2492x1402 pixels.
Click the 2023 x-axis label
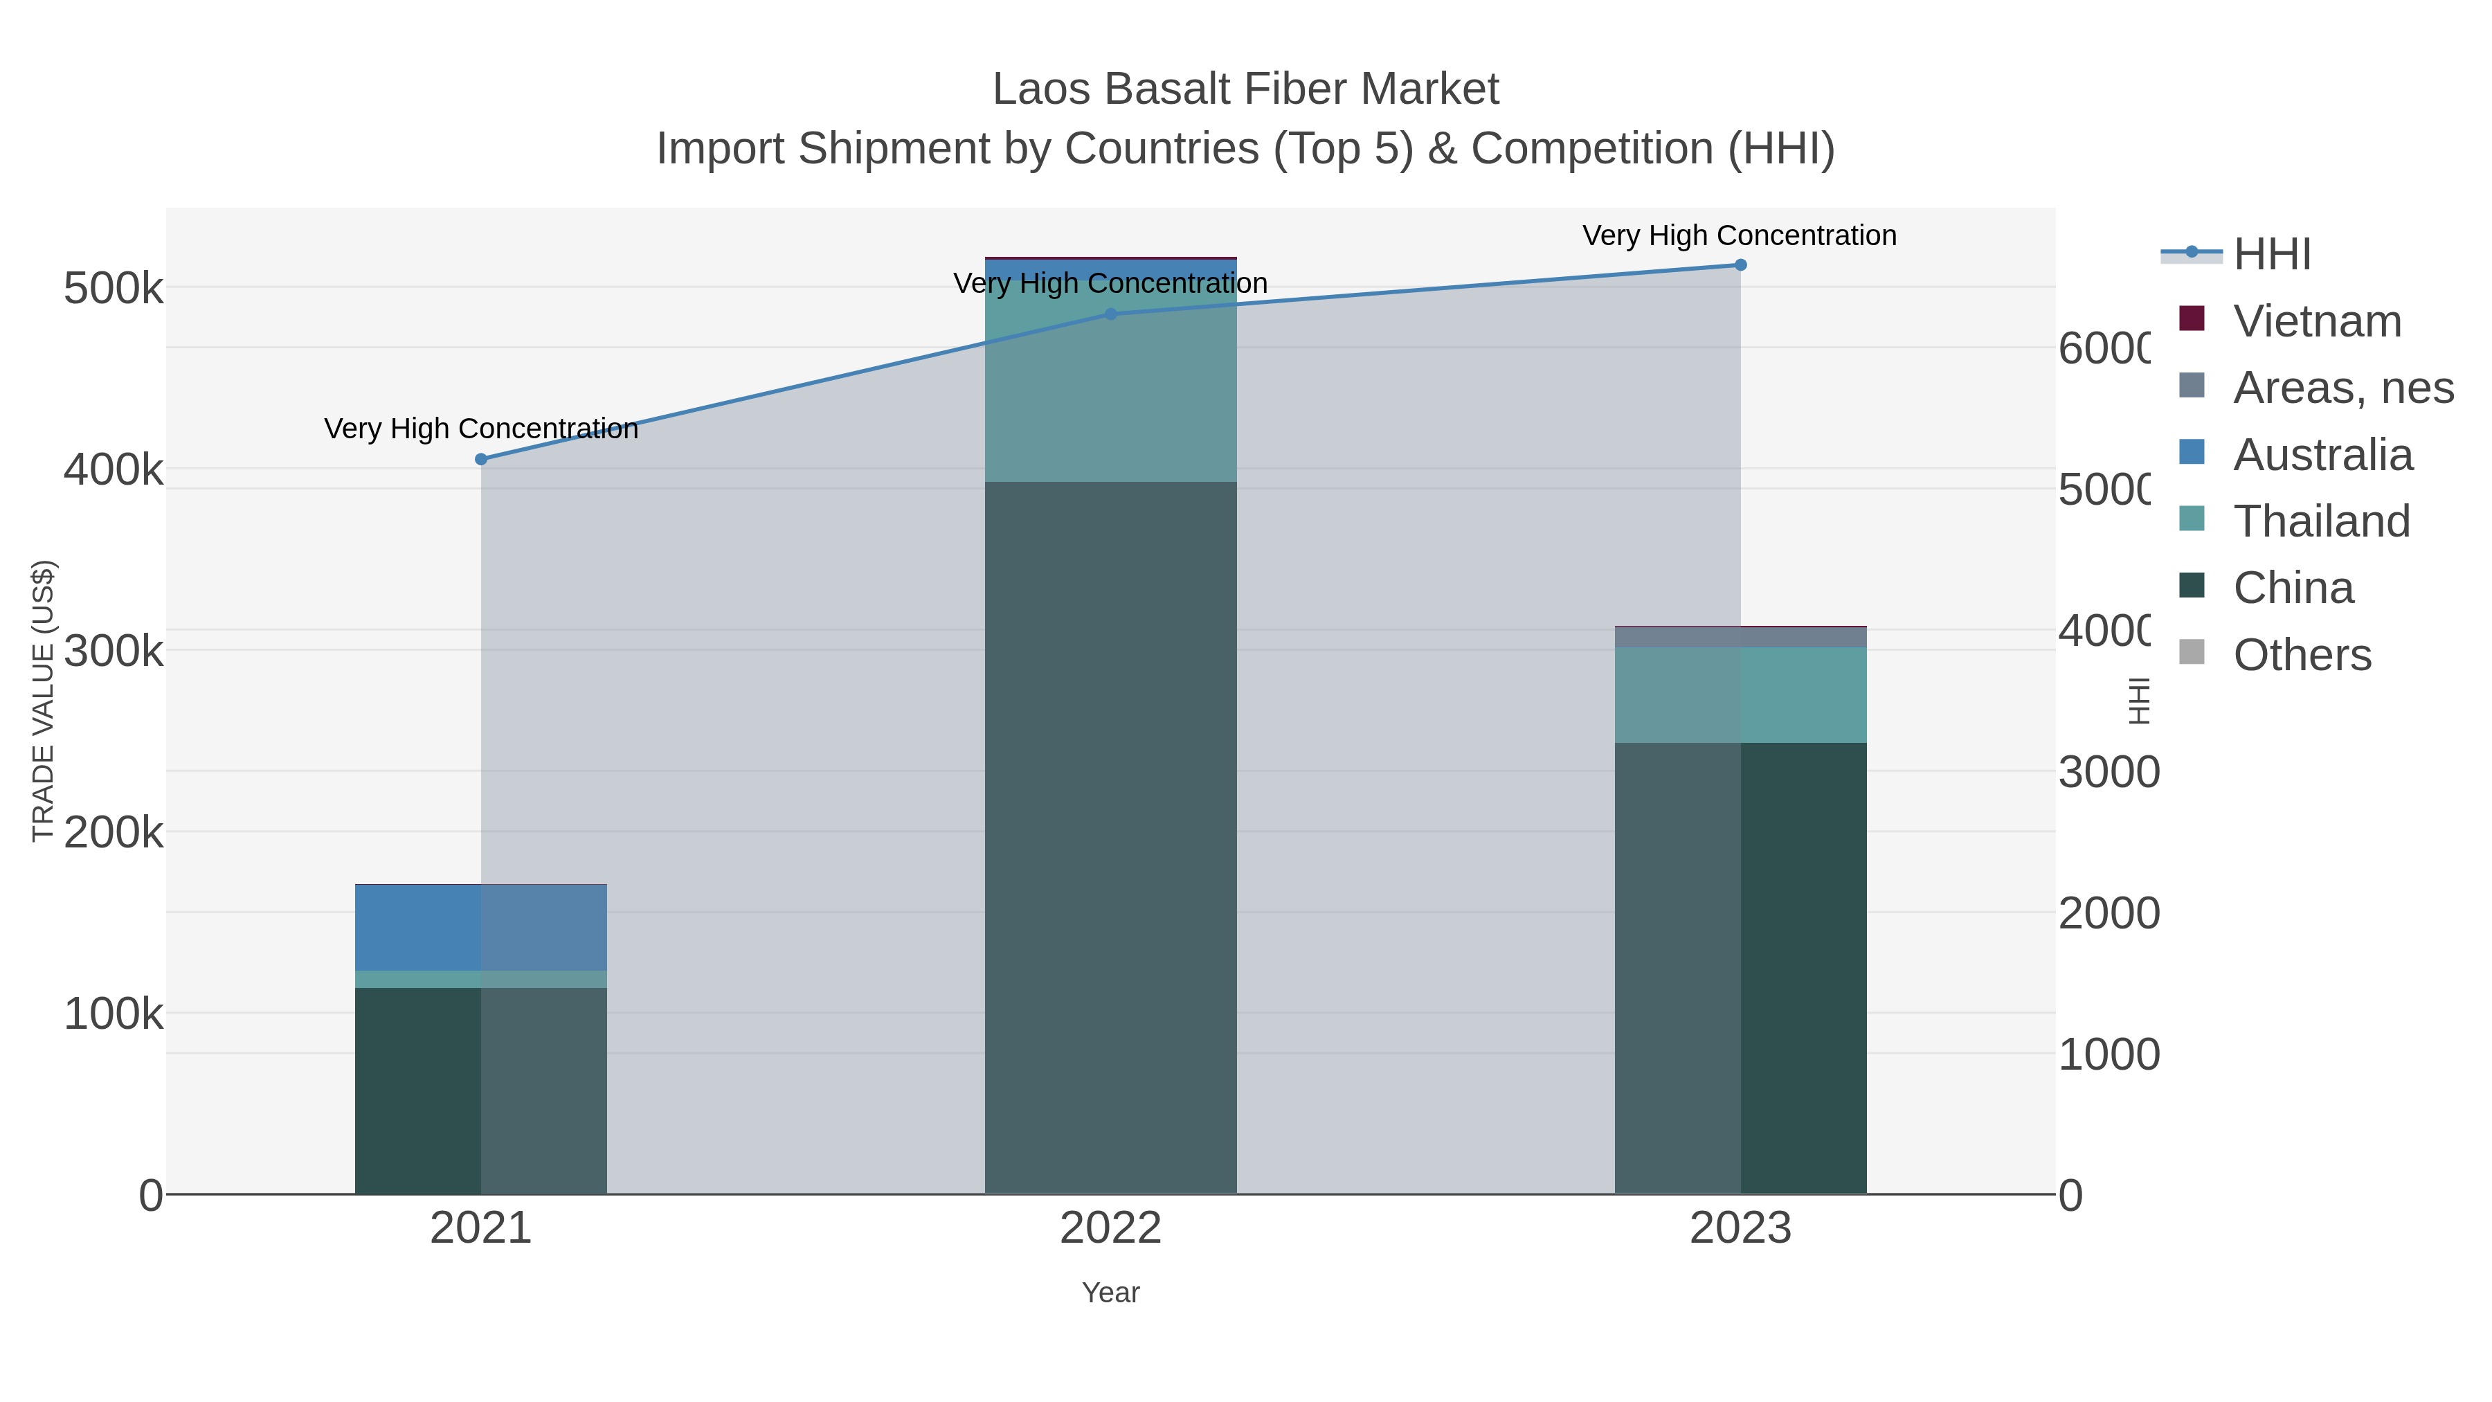point(1740,1229)
